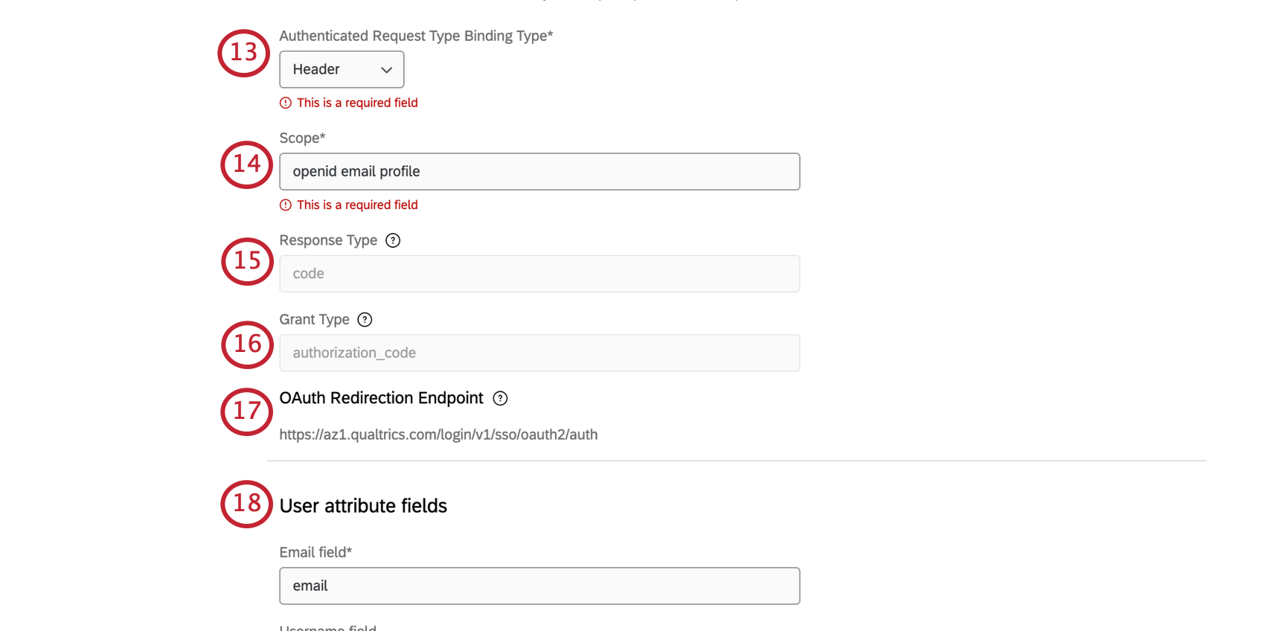This screenshot has width=1265, height=631.
Task: Click the Grant Type help icon
Action: pyautogui.click(x=365, y=320)
